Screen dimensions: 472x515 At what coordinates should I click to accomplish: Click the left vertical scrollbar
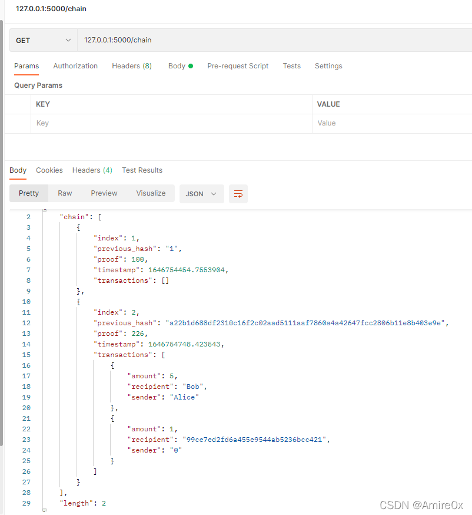click(x=1, y=233)
